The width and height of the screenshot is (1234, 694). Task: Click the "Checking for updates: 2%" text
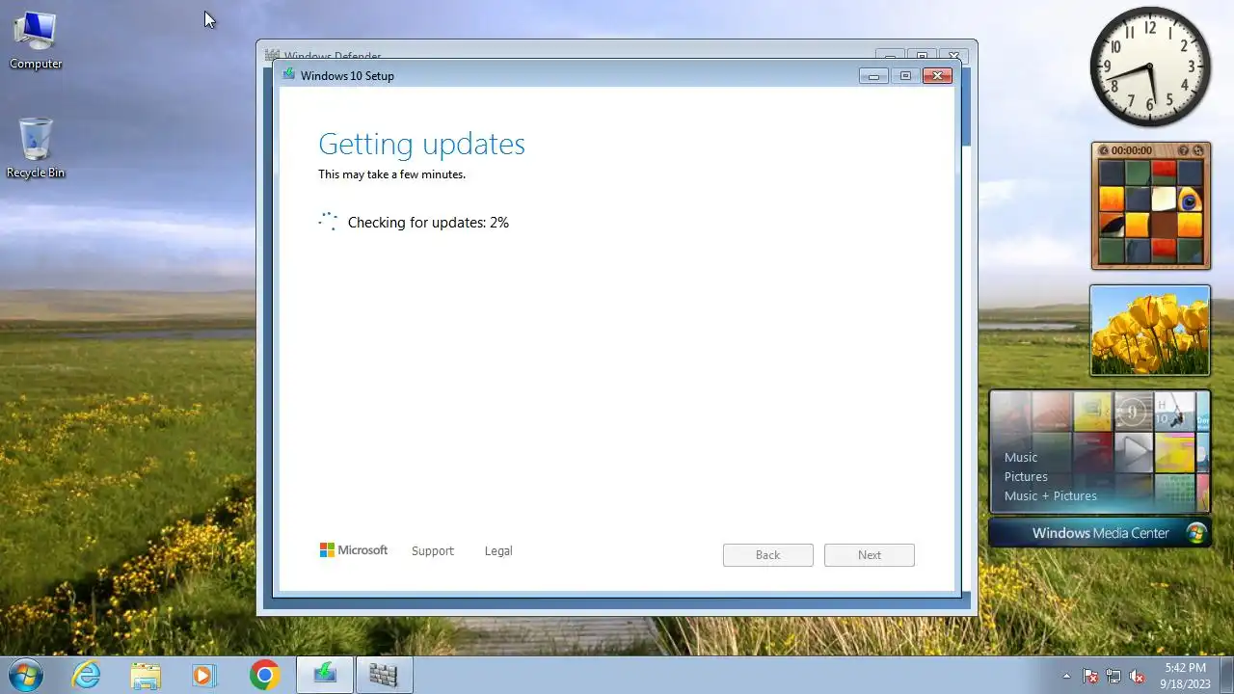[x=428, y=223]
